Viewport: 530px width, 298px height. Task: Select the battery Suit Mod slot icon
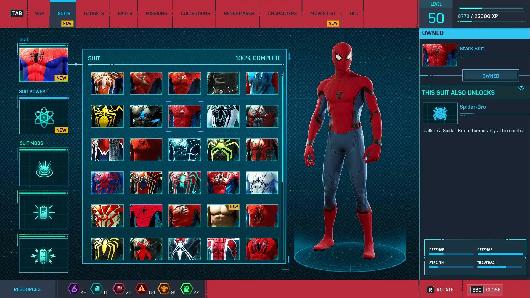(x=44, y=212)
